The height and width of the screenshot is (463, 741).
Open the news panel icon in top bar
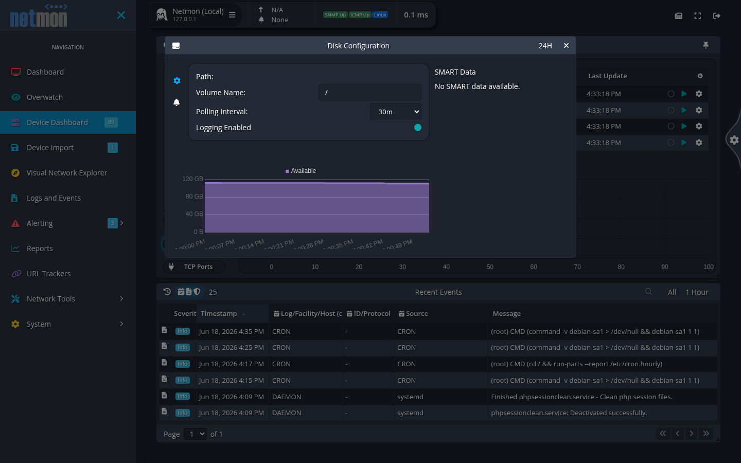[679, 16]
